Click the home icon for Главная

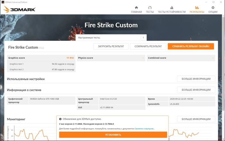[136, 8]
